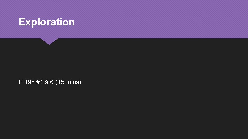
Task: Click the '(15 mins)' duration text
Action: click(x=68, y=82)
